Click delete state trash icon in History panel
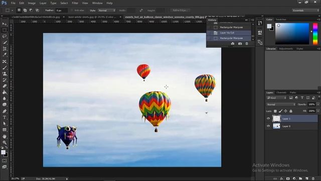The height and width of the screenshot is (181, 321). point(247,44)
